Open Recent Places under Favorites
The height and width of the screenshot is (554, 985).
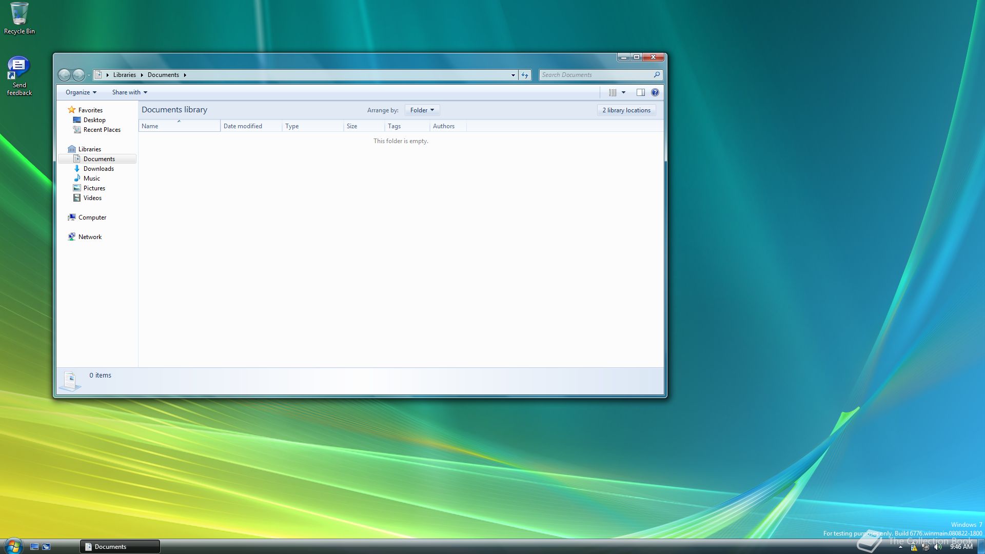(x=102, y=130)
